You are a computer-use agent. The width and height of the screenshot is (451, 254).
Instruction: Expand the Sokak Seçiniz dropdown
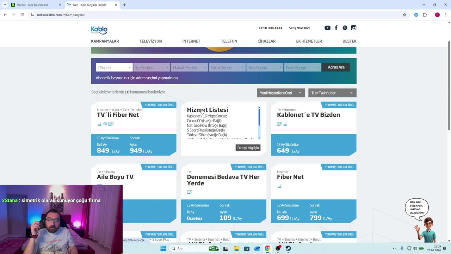(227, 67)
